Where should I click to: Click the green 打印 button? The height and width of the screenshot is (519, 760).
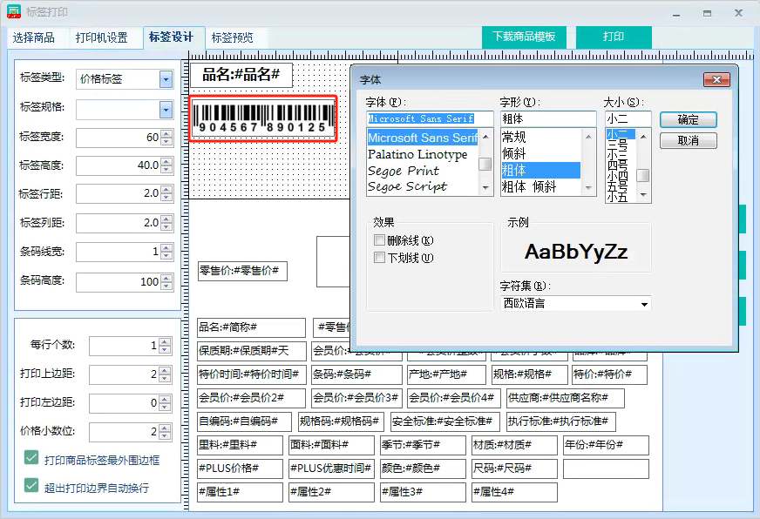coord(614,37)
